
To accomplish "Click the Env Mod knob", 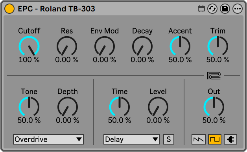I will pos(105,46).
